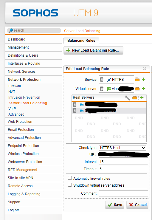Cancel editing the rule
Image resolution: width=152 pixels, height=220 pixels.
pos(137,205)
